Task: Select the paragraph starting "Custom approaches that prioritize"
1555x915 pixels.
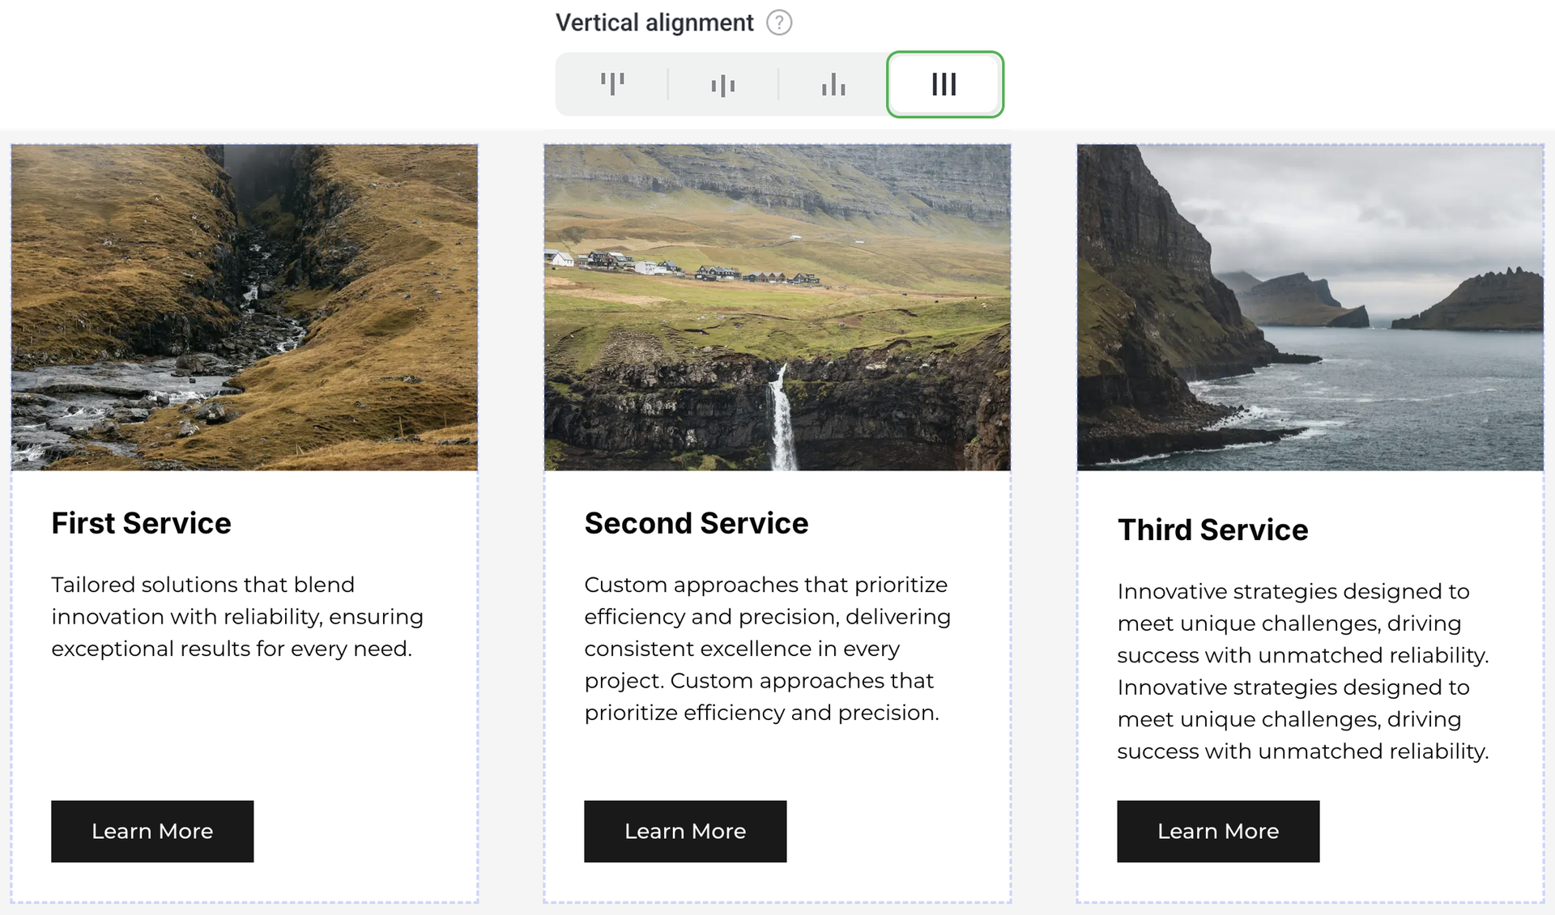Action: click(767, 648)
